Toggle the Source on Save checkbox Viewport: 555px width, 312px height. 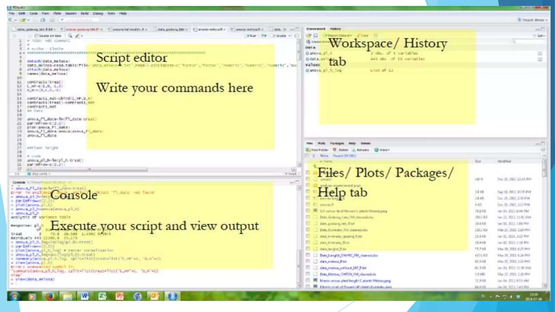(37, 36)
